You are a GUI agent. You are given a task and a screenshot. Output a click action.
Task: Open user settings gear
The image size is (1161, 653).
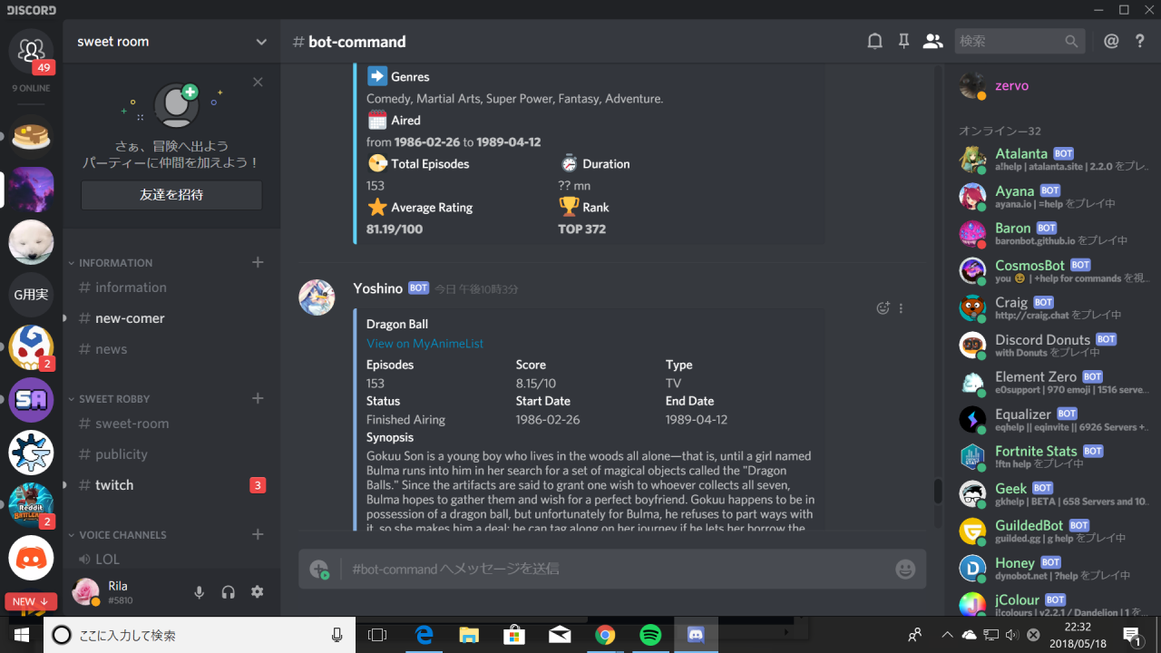coord(258,592)
